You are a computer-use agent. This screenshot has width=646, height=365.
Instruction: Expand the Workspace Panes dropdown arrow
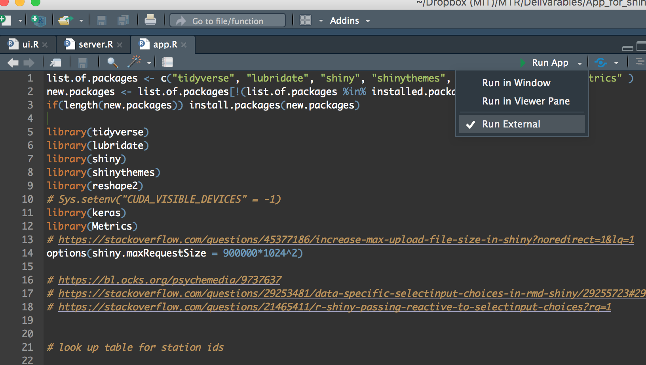[321, 21]
